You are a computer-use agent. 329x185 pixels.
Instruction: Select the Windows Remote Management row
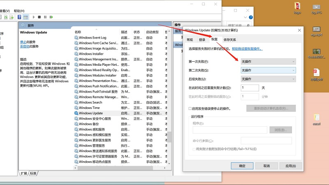120,97
